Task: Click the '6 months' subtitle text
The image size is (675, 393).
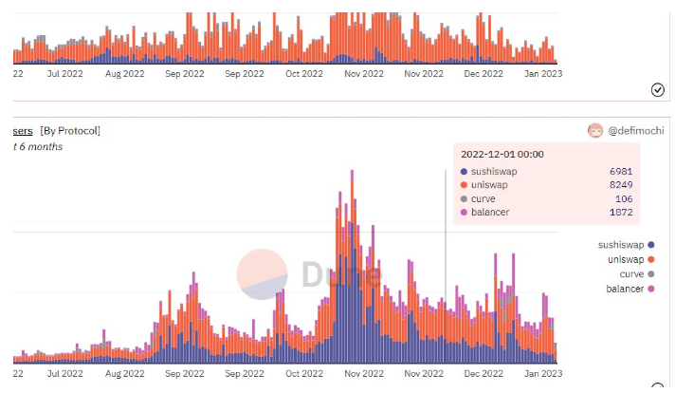Action: tap(41, 146)
